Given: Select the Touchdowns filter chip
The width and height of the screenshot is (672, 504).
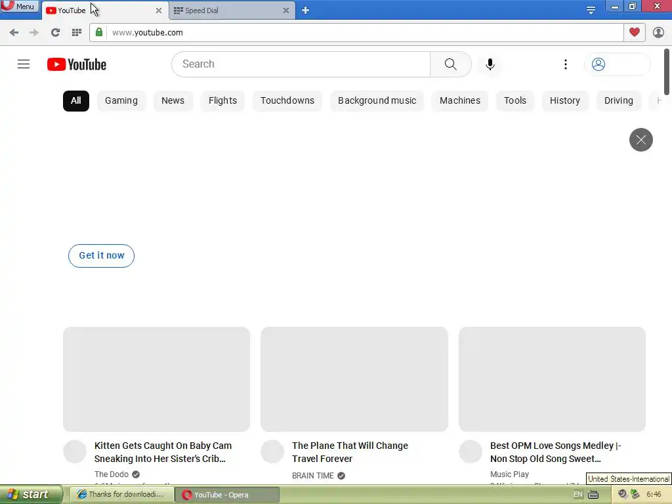Looking at the screenshot, I should coord(287,100).
